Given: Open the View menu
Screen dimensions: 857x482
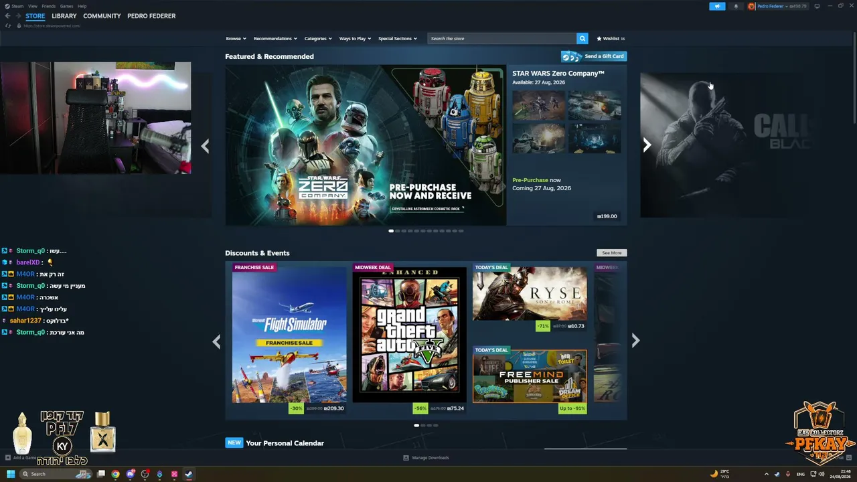Looking at the screenshot, I should point(32,6).
